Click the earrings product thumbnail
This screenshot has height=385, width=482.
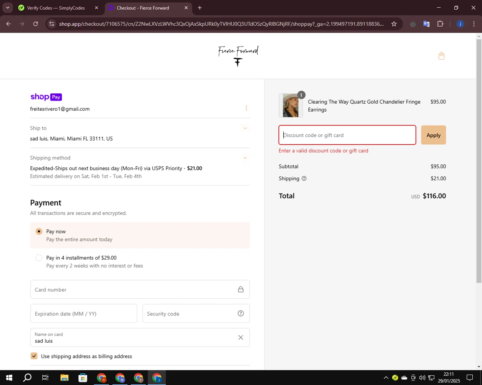(x=290, y=105)
